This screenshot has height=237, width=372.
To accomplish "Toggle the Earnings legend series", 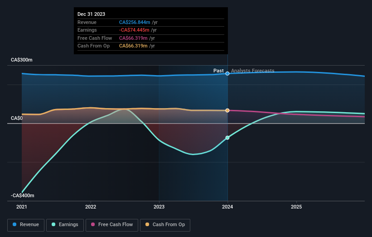I will (65, 225).
